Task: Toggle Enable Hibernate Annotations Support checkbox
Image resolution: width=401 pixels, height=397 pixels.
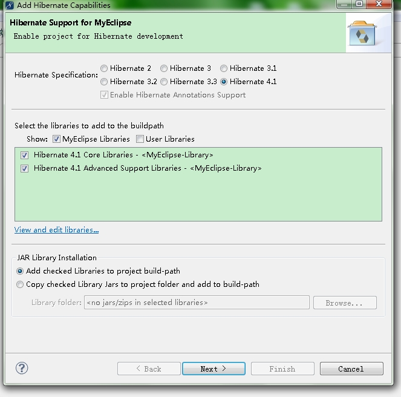Action: coord(104,95)
